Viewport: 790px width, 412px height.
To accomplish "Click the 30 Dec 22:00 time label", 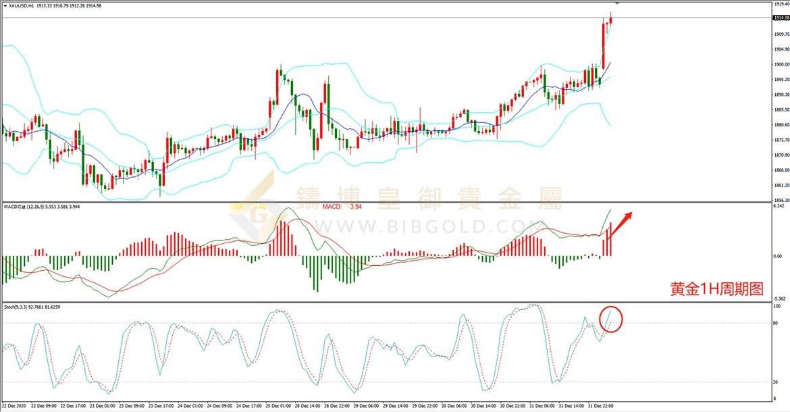I will tap(512, 405).
